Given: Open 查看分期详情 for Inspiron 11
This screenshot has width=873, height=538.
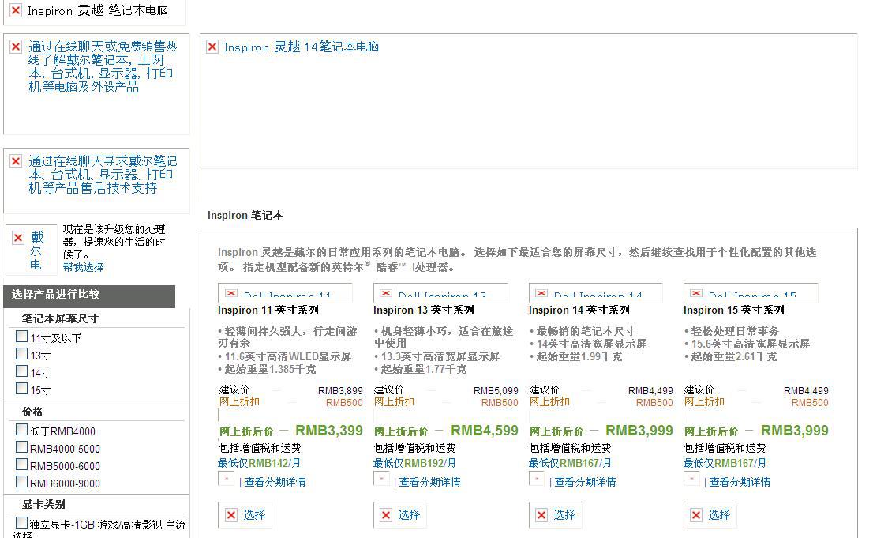Looking at the screenshot, I should [275, 482].
